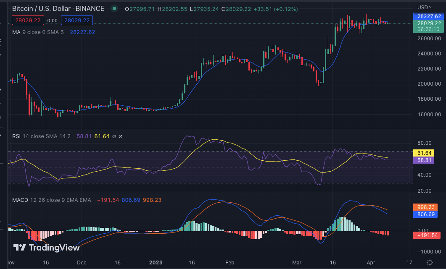Click purple 58.81 RSI axis label
446x269 pixels.
point(424,160)
